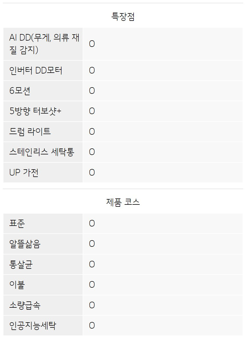The image size is (246, 338).
Task: Click the 표준 course label
Action: coord(17,223)
